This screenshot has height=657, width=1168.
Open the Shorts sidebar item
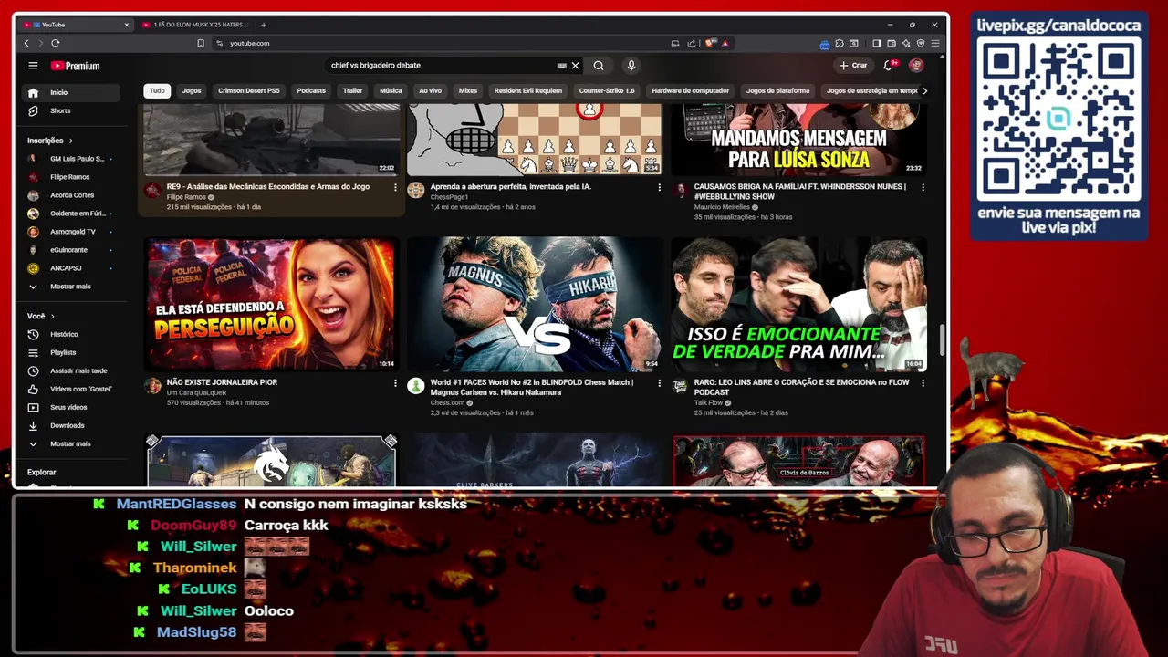70,110
